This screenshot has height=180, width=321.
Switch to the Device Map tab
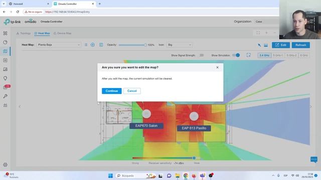[x=62, y=33]
